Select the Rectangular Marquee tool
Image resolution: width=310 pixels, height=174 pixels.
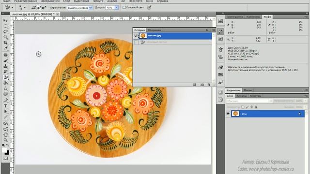(x=5, y=26)
